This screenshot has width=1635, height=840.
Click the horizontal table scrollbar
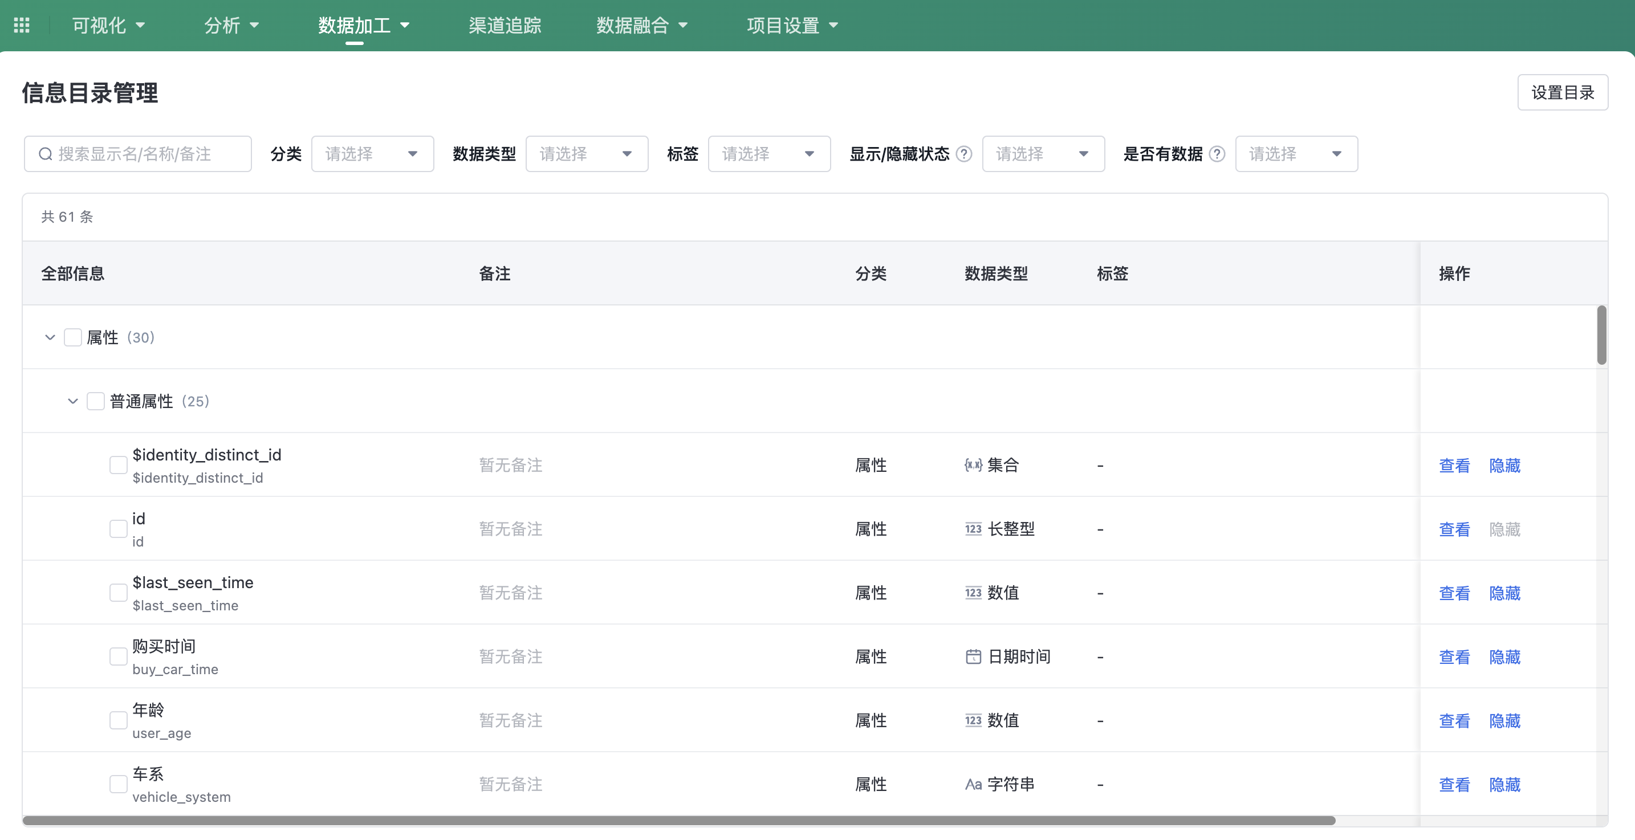click(679, 821)
